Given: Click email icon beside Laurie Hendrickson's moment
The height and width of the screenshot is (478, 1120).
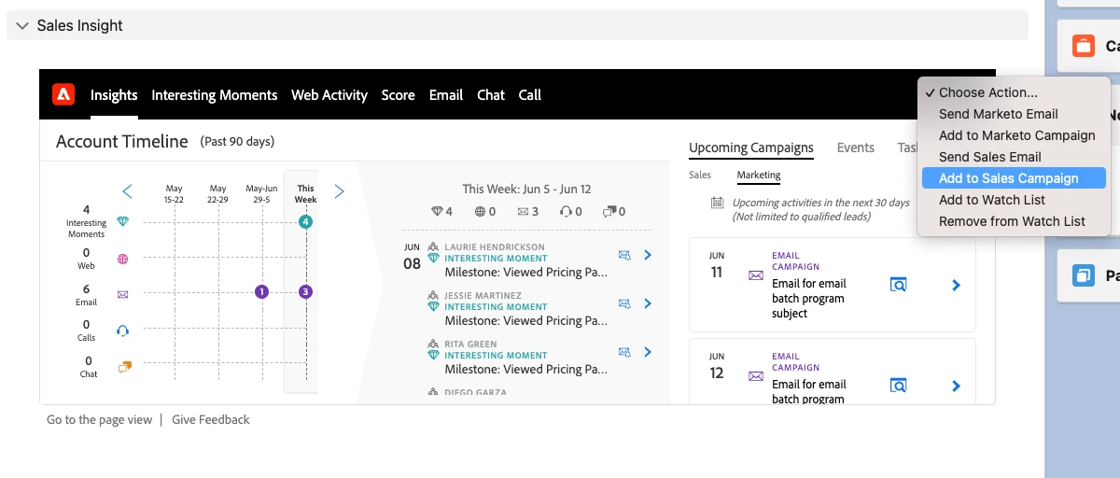Looking at the screenshot, I should click(x=624, y=255).
